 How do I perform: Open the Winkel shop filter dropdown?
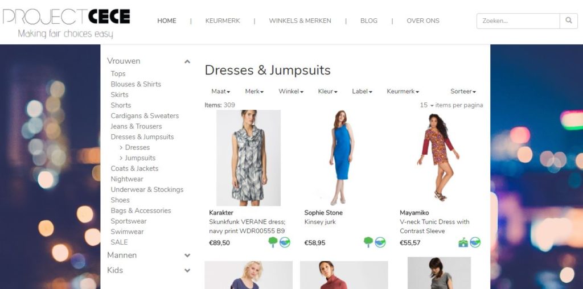tap(291, 92)
